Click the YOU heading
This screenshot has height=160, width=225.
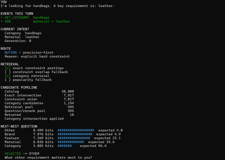click(x=4, y=2)
